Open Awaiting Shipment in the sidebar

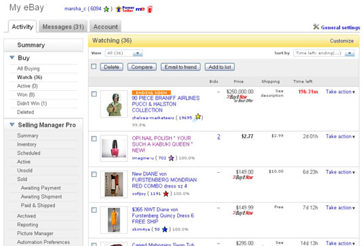pos(41,197)
